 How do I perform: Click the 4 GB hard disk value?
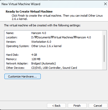point(34,55)
